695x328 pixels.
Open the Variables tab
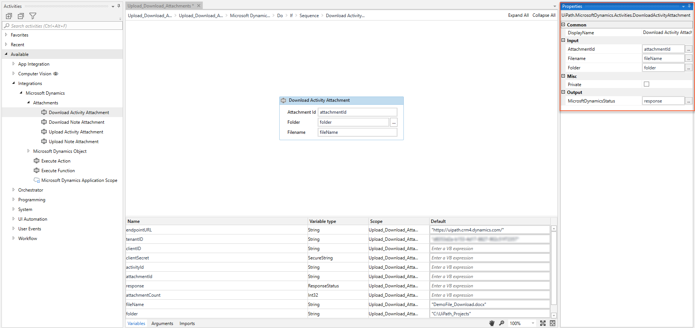136,324
